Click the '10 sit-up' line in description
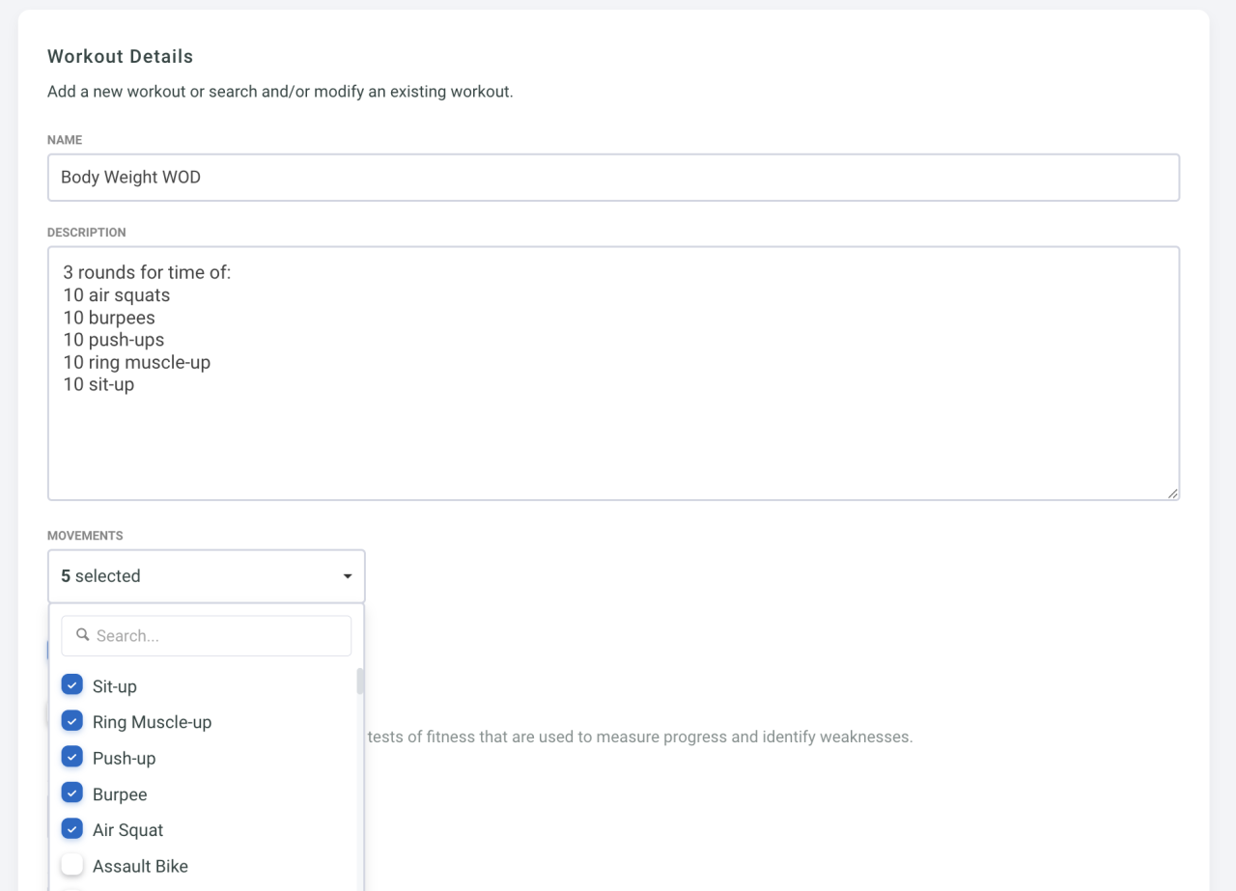1236x891 pixels. tap(98, 384)
